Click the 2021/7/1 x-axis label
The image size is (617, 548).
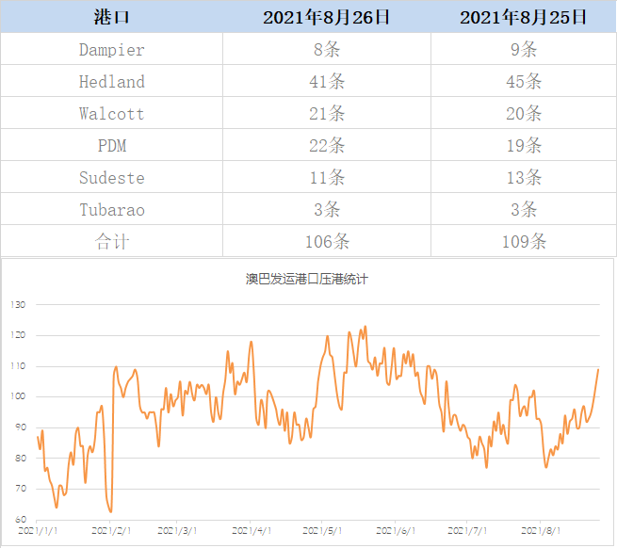point(467,531)
